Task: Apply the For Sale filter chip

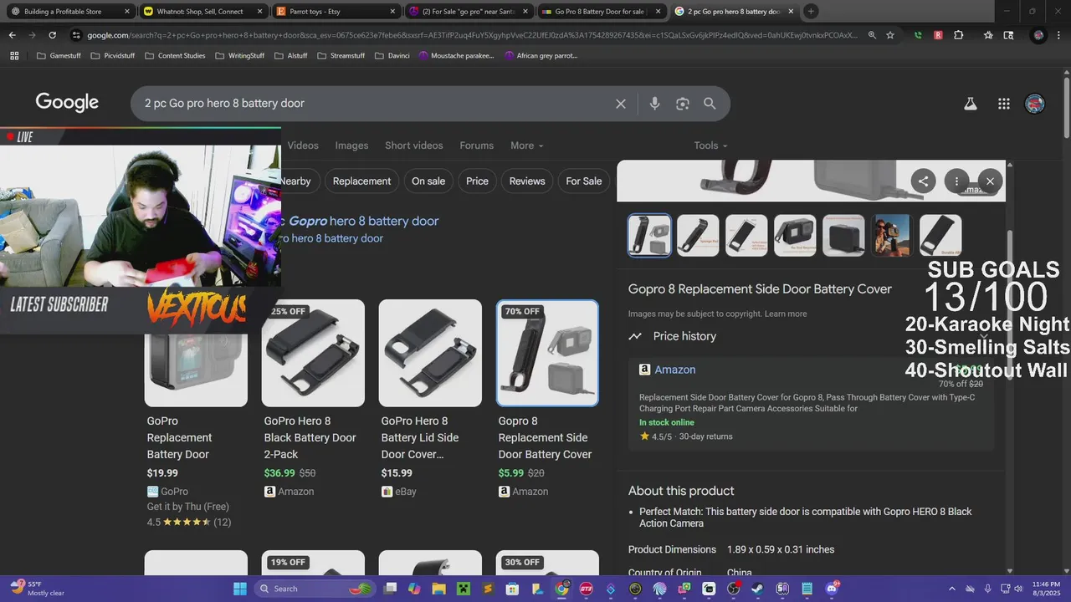Action: pyautogui.click(x=584, y=181)
